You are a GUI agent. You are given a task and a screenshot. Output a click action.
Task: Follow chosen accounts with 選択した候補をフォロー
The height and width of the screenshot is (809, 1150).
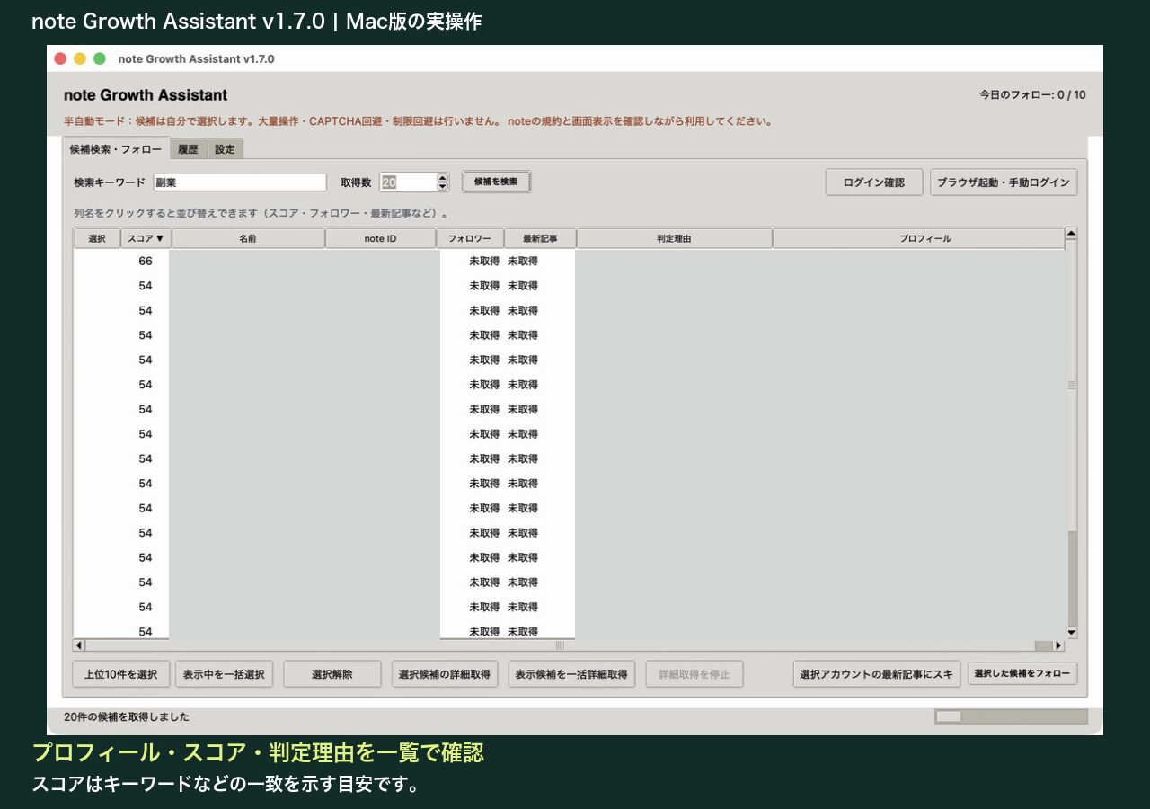pyautogui.click(x=1022, y=673)
